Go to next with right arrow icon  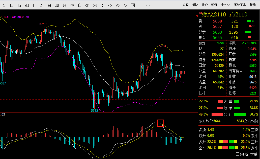tap(110, 6)
